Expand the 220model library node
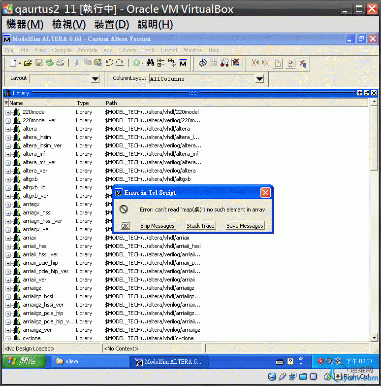 [8, 112]
